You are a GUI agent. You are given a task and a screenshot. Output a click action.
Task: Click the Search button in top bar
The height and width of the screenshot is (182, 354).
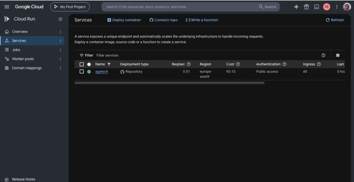(267, 7)
